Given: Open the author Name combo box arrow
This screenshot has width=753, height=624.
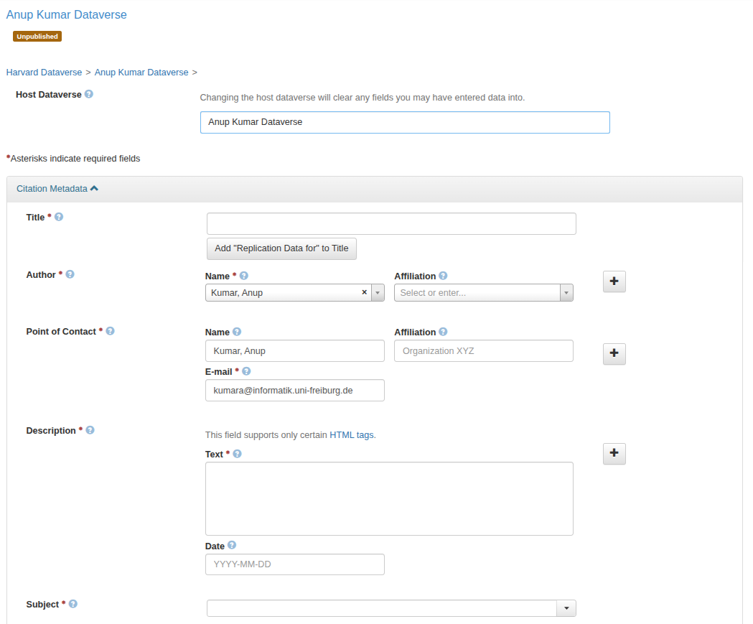Looking at the screenshot, I should [378, 292].
